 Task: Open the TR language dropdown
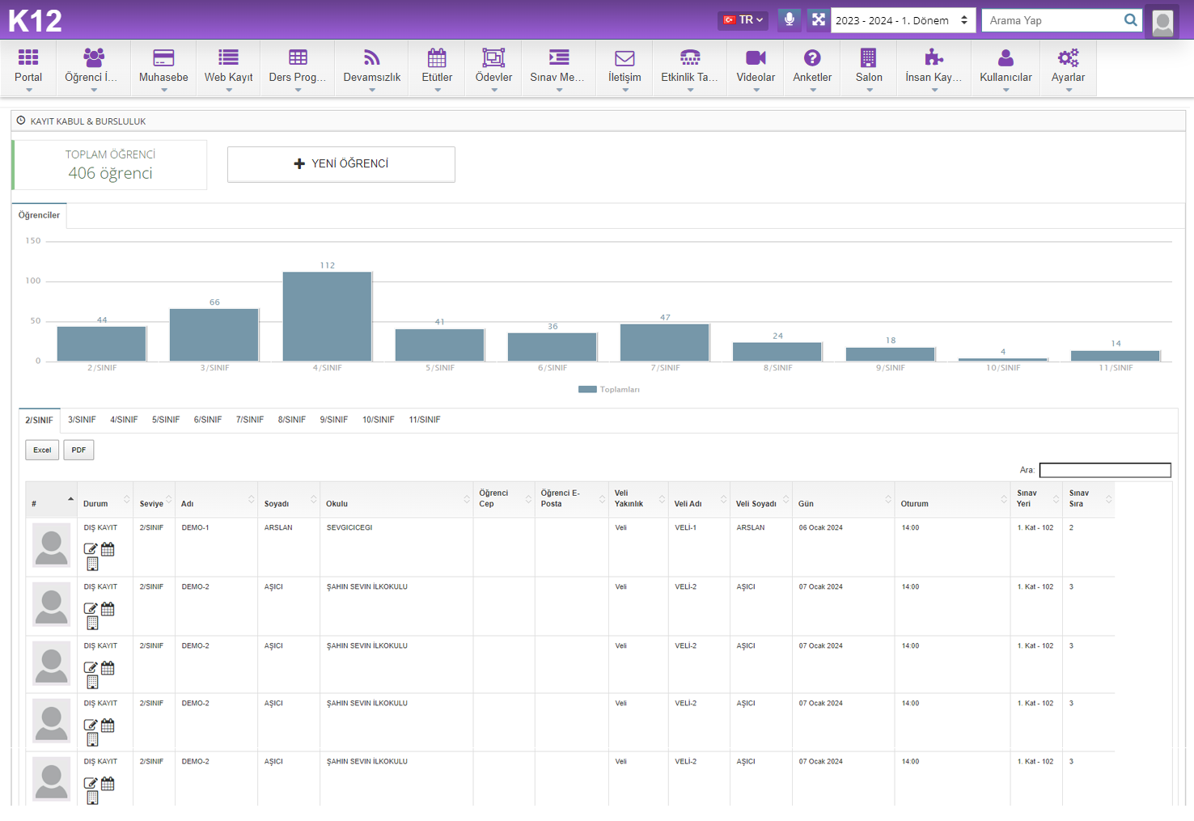click(743, 19)
